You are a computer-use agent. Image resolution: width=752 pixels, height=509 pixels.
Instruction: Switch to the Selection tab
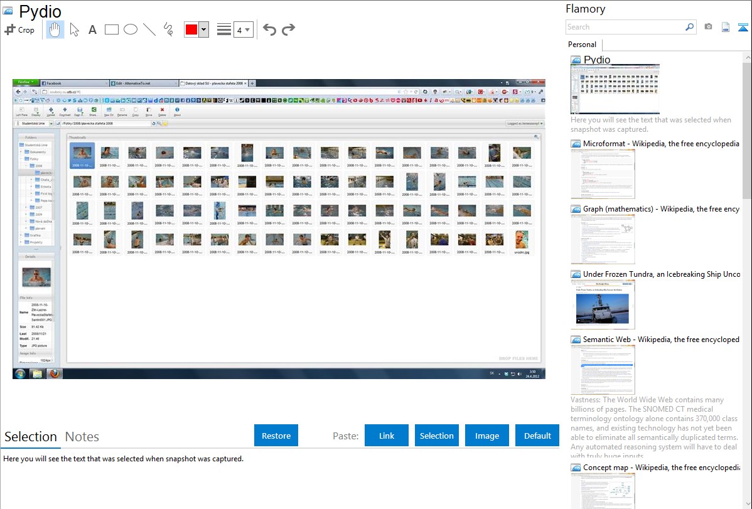coord(31,437)
